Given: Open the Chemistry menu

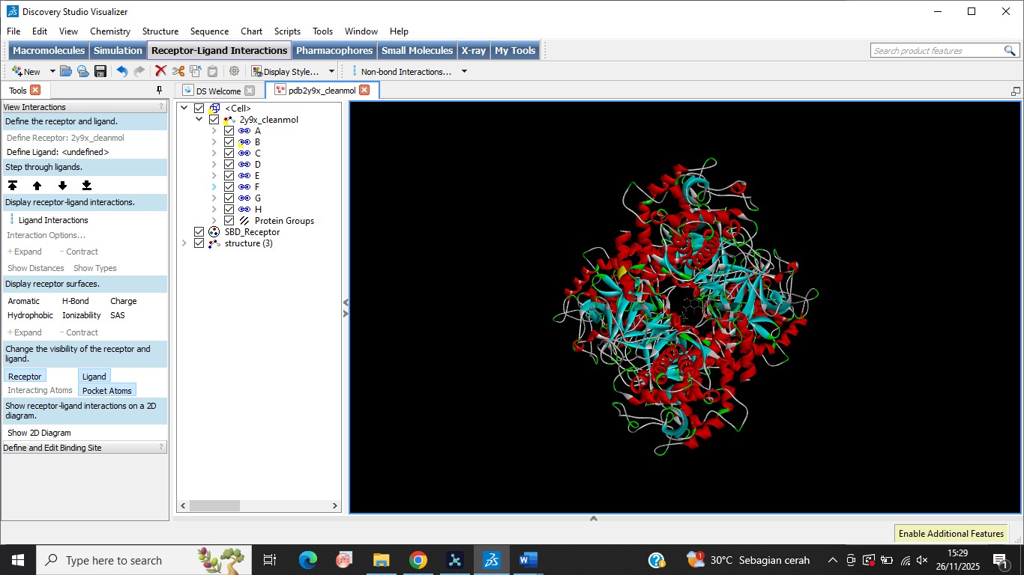Looking at the screenshot, I should pyautogui.click(x=109, y=31).
